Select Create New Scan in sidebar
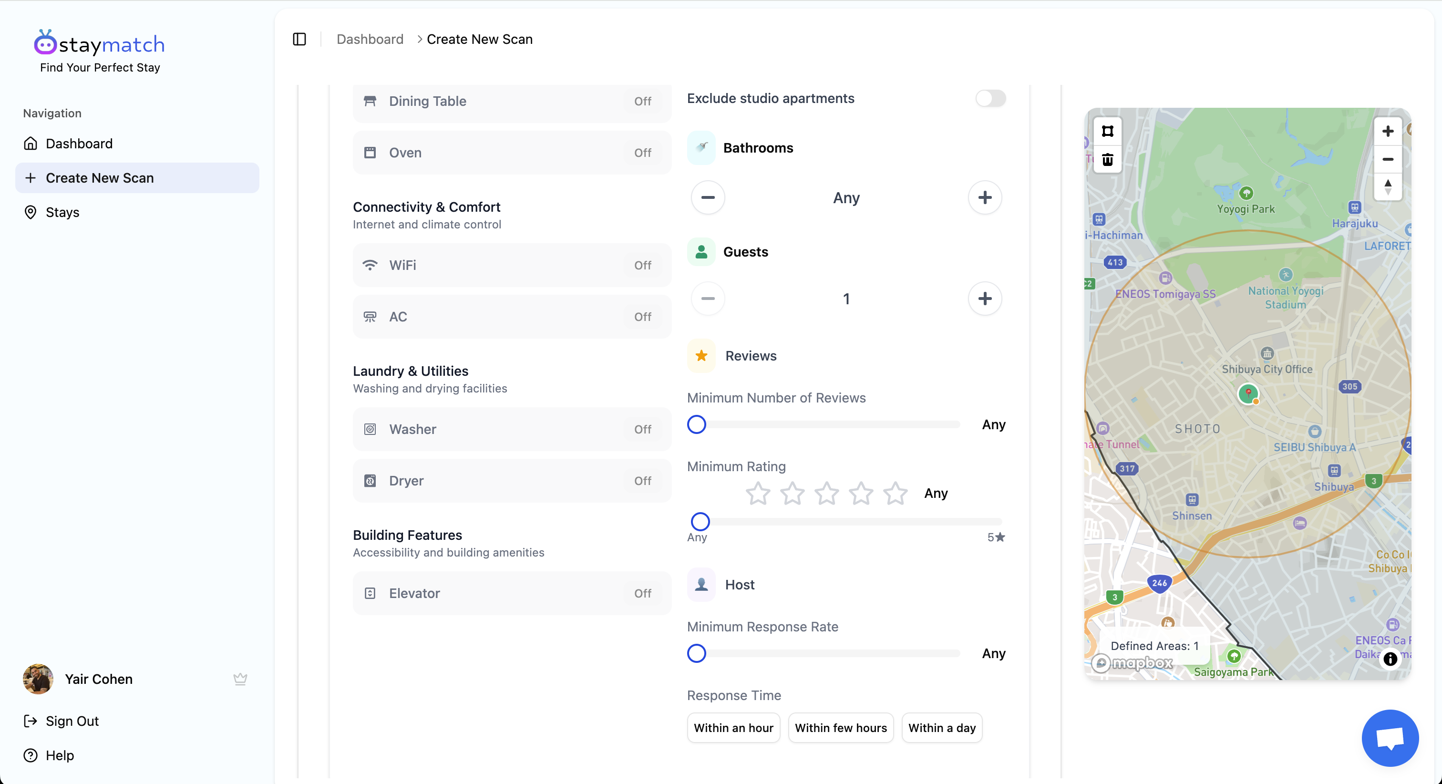The height and width of the screenshot is (784, 1442). pos(137,177)
